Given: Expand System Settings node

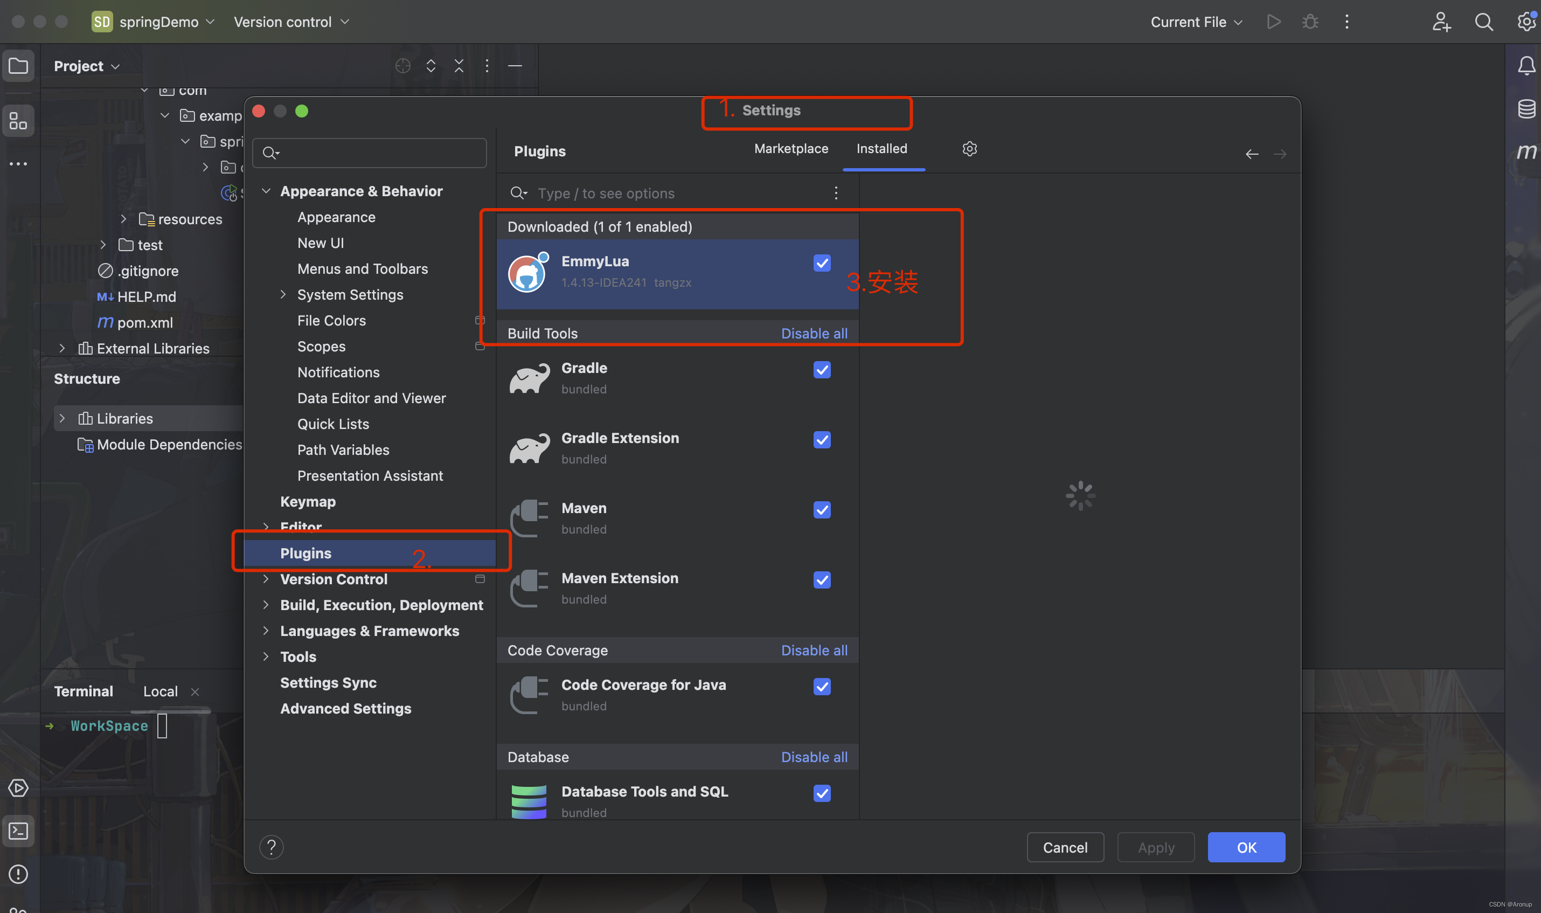Looking at the screenshot, I should click(283, 295).
